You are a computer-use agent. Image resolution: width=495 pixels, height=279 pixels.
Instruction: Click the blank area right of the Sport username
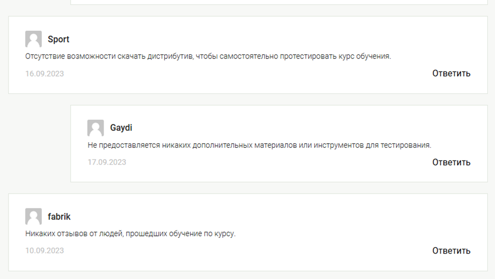[254, 39]
